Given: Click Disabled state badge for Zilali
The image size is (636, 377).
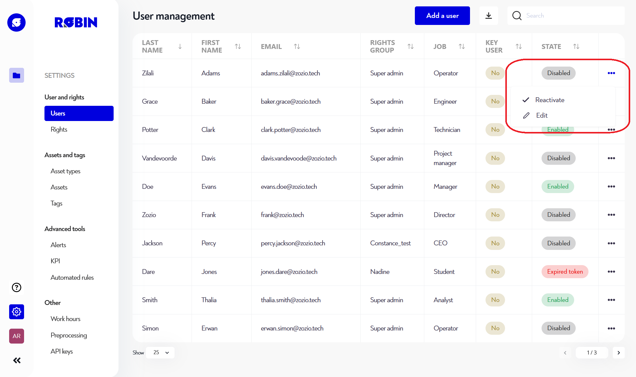Looking at the screenshot, I should (x=559, y=73).
